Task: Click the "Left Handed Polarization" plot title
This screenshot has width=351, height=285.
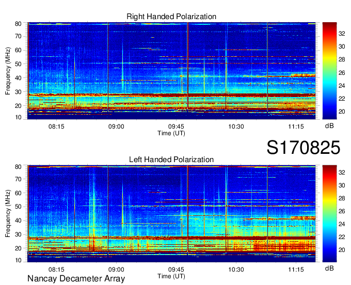Action: tap(171, 160)
